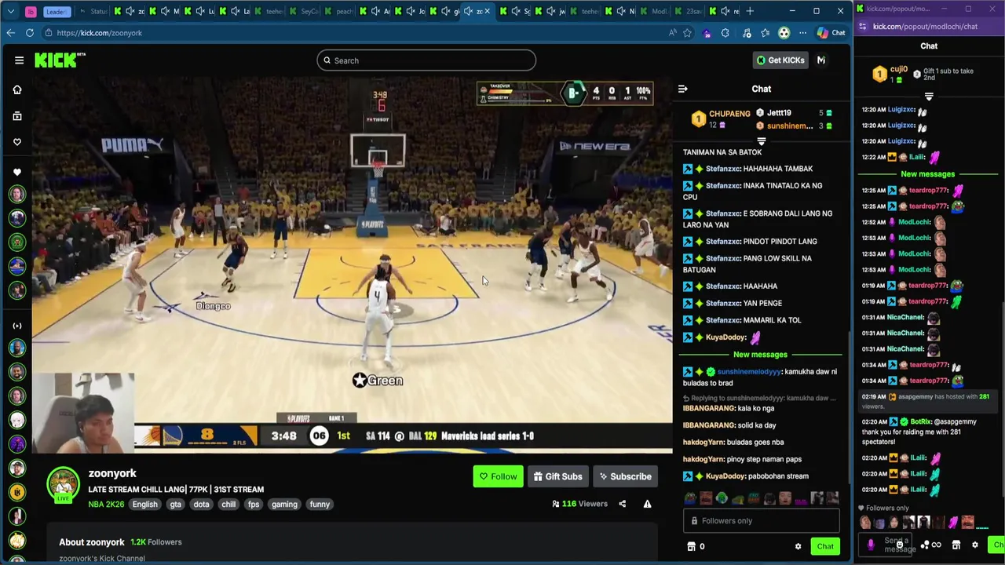The width and height of the screenshot is (1005, 565).
Task: Click the dota tag
Action: pos(202,505)
